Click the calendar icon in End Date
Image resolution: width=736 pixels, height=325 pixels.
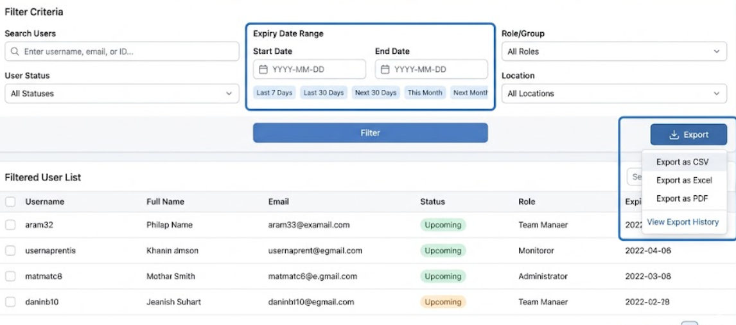coord(385,69)
